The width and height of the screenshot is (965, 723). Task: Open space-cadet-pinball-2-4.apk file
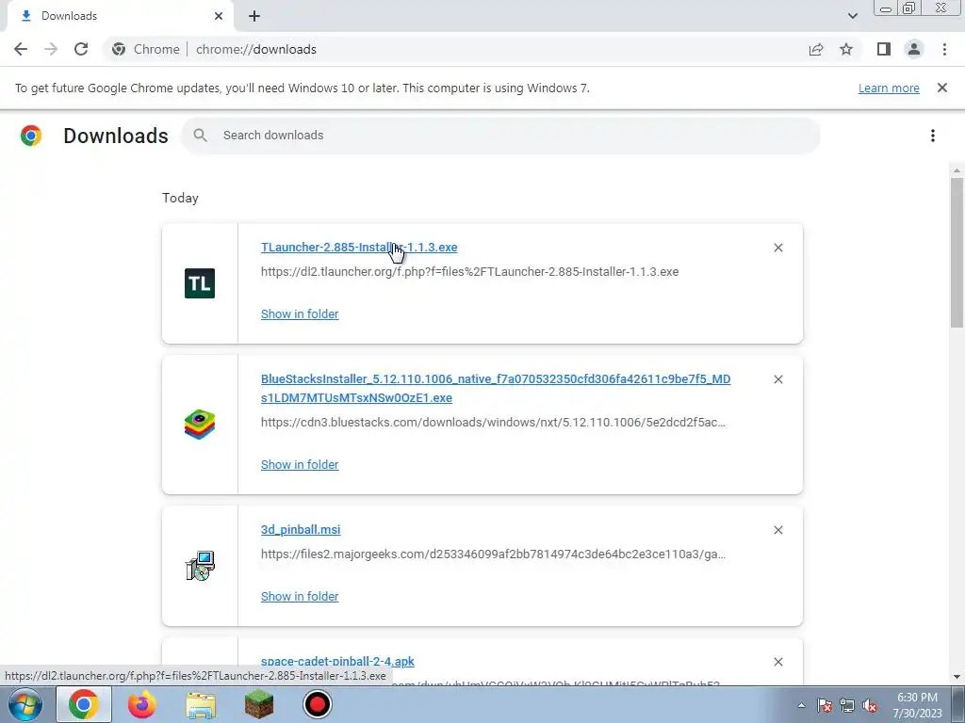pos(337,662)
